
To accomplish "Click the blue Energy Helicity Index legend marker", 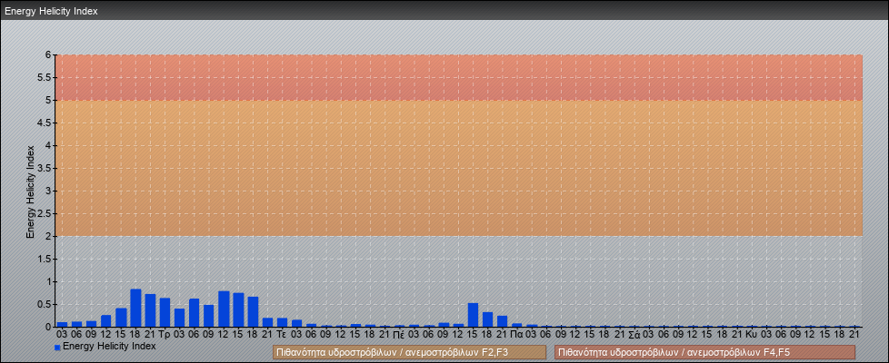I will 57,348.
